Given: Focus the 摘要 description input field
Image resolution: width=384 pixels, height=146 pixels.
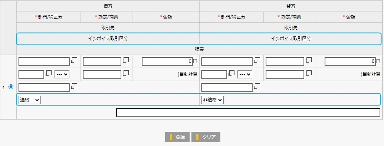Looking at the screenshot, I should coord(248,113).
